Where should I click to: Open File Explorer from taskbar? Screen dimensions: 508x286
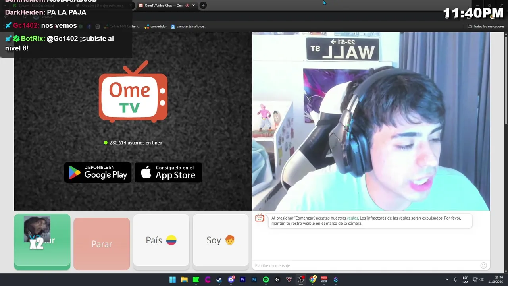184,280
